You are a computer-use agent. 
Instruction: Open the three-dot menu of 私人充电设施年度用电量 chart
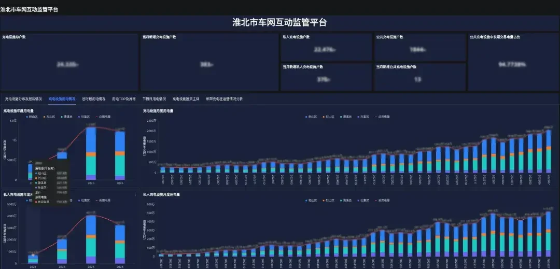point(135,194)
